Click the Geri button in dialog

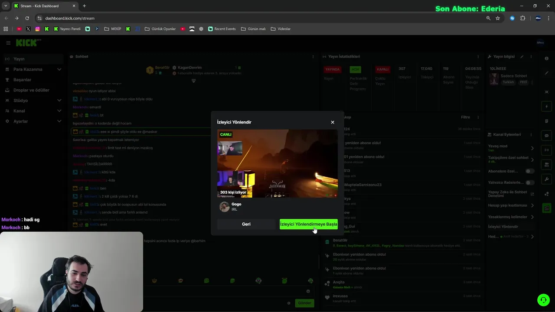tap(246, 224)
